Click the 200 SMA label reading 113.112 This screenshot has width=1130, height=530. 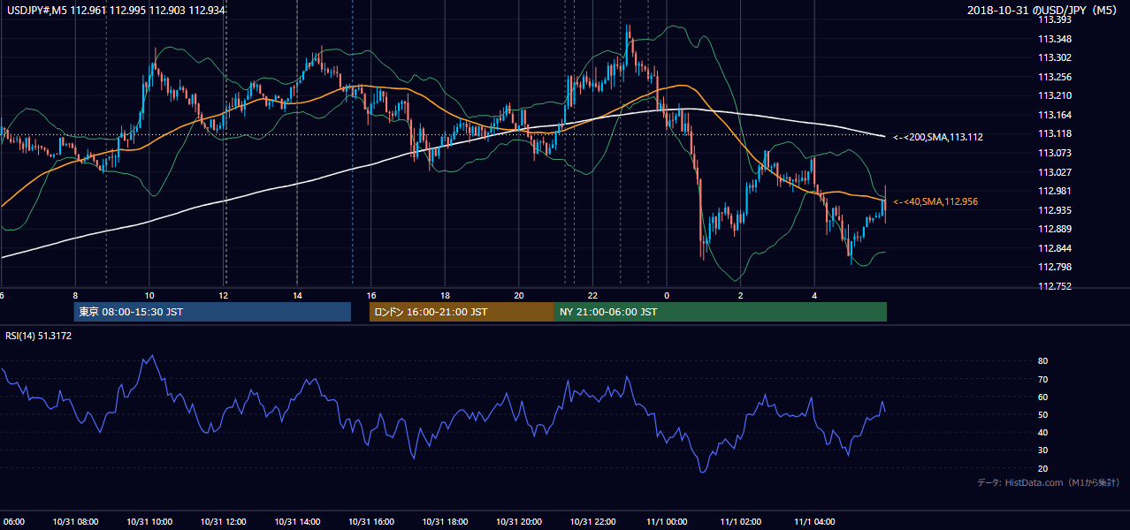(938, 137)
